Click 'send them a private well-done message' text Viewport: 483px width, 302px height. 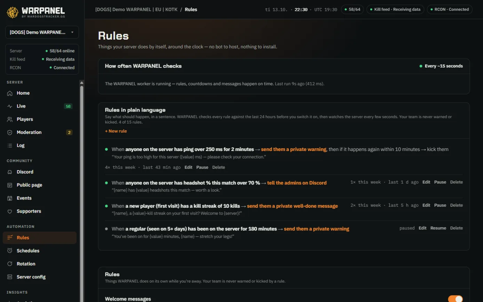click(292, 206)
